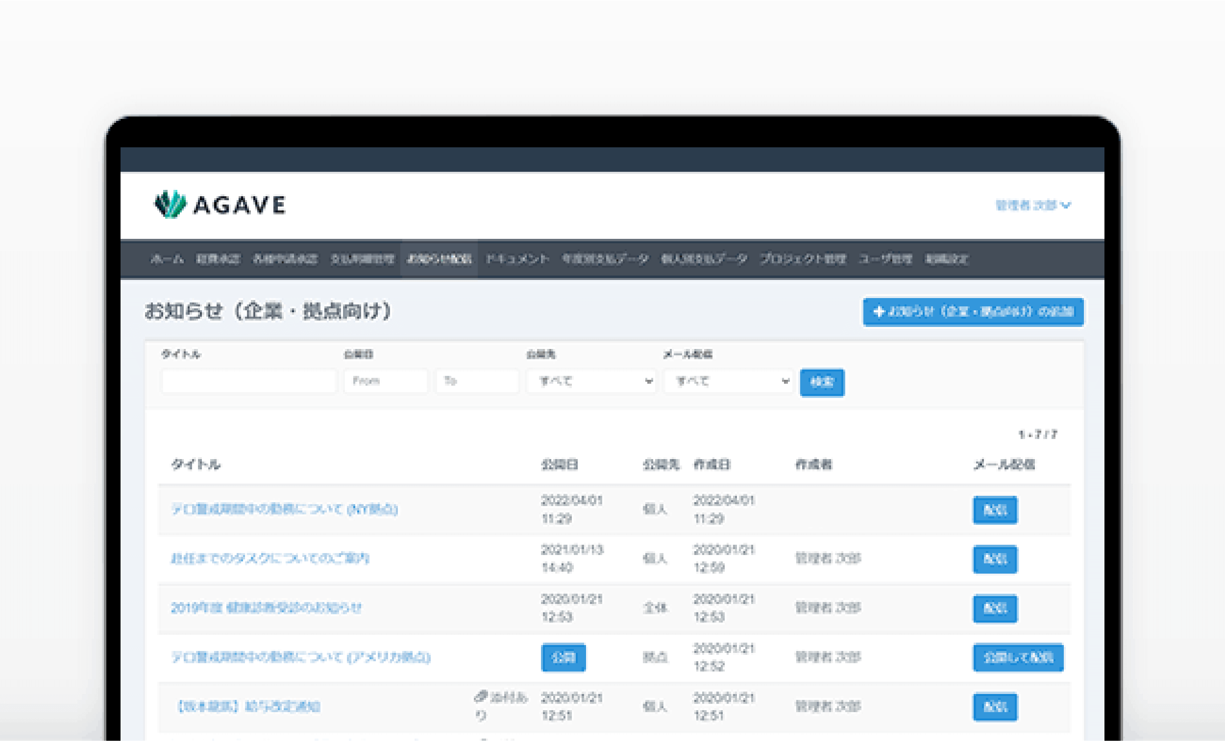
Task: Open 個人別支払データ in the navigation bar
Action: pyautogui.click(x=704, y=259)
